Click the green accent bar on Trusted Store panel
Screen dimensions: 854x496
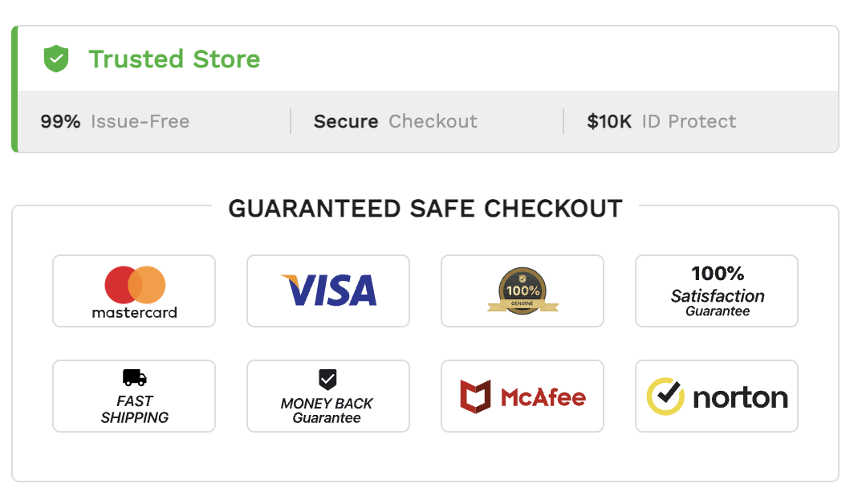(x=14, y=89)
